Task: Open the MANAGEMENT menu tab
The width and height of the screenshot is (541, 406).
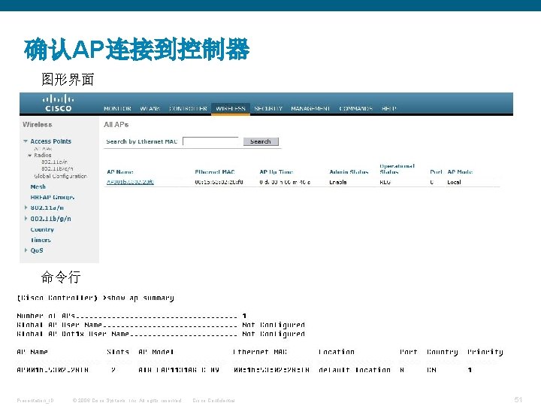Action: [x=310, y=108]
